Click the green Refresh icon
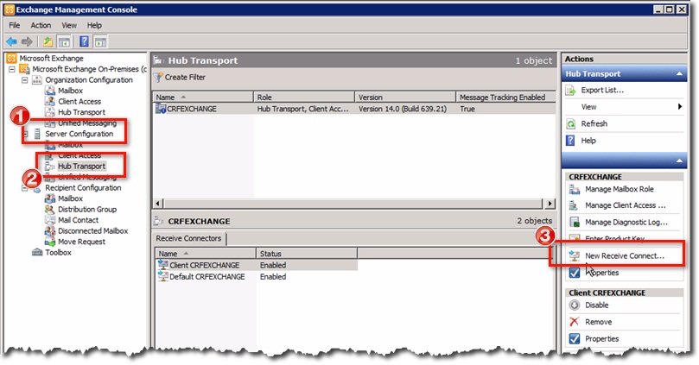 point(570,123)
